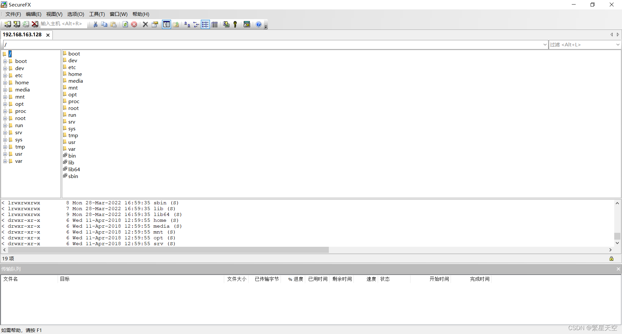The width and height of the screenshot is (622, 334).
Task: Click the blue Help icon
Action: click(x=259, y=24)
